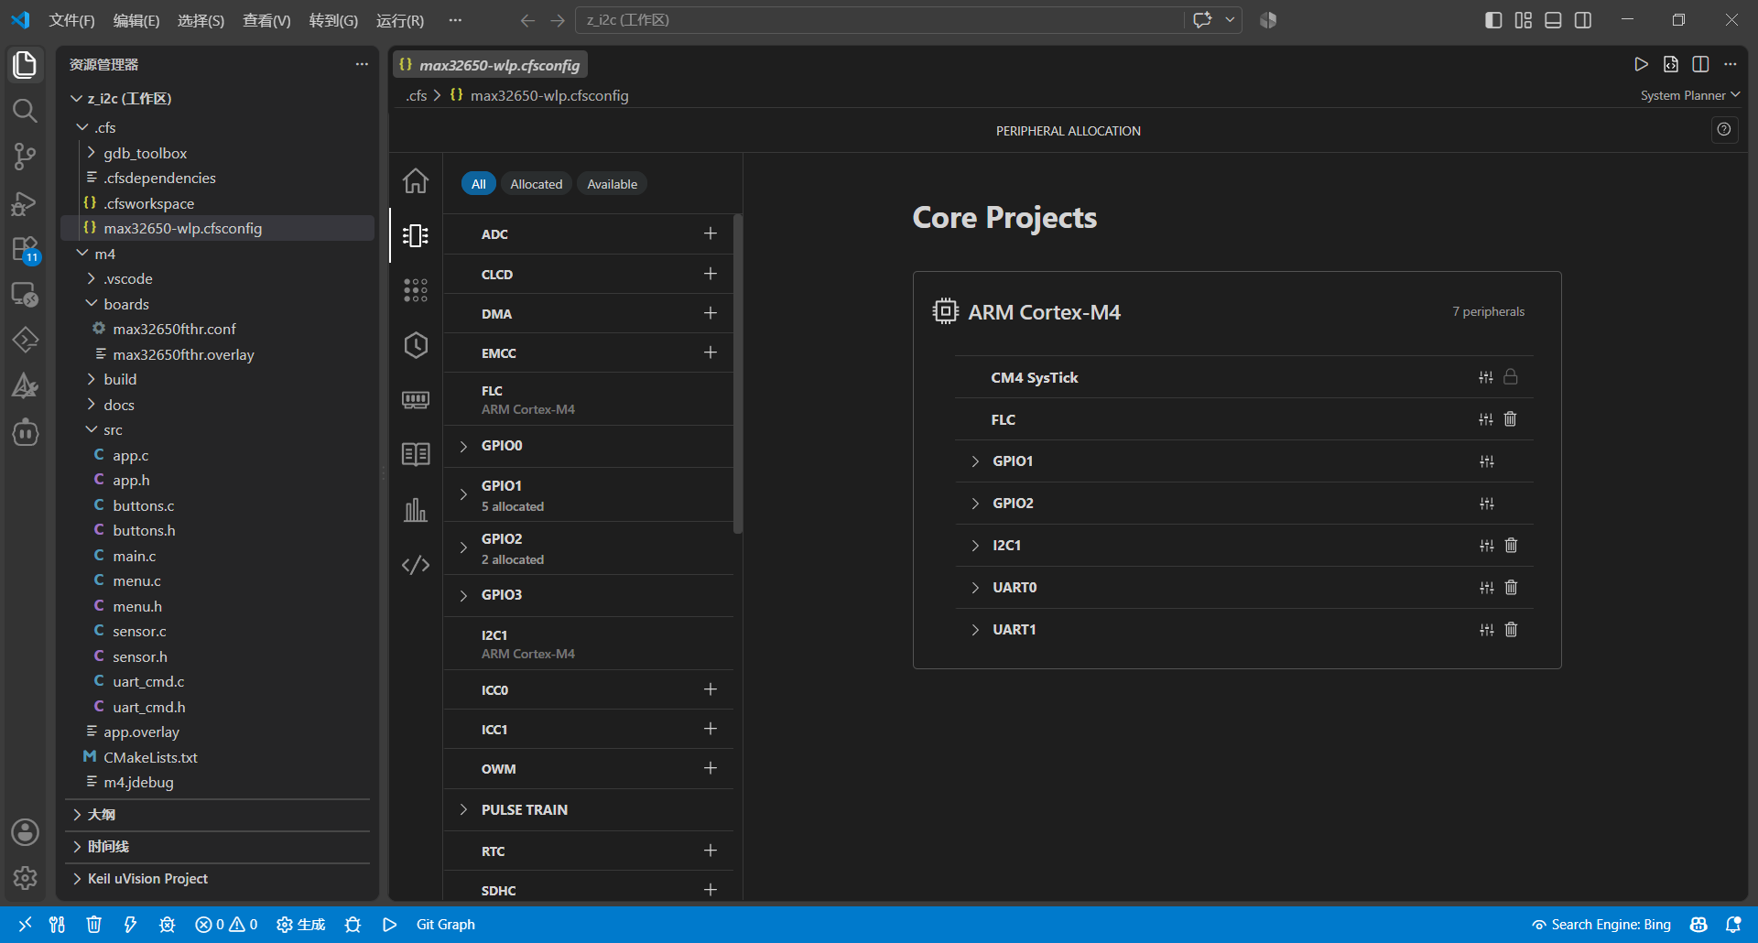
Task: Open Explorer more actions ellipsis
Action: pos(362,64)
